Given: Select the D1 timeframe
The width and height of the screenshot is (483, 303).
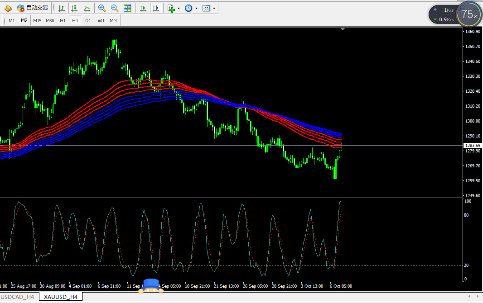Looking at the screenshot, I should pos(88,21).
